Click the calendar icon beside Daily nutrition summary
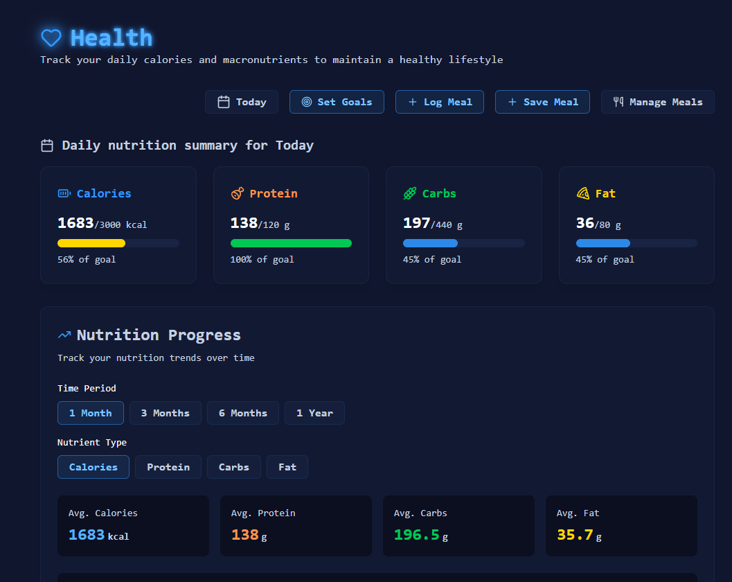The height and width of the screenshot is (582, 732). tap(47, 145)
